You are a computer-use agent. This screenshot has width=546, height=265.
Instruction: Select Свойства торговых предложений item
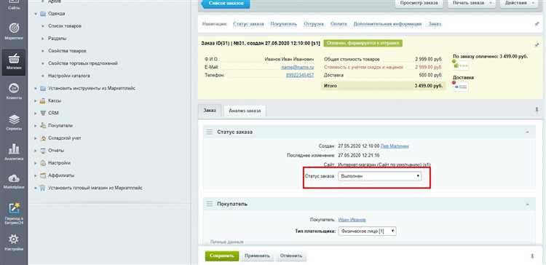pyautogui.click(x=83, y=63)
